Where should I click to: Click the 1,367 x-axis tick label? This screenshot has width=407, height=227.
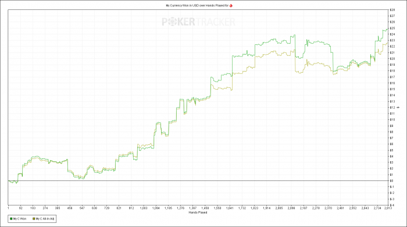193,208
